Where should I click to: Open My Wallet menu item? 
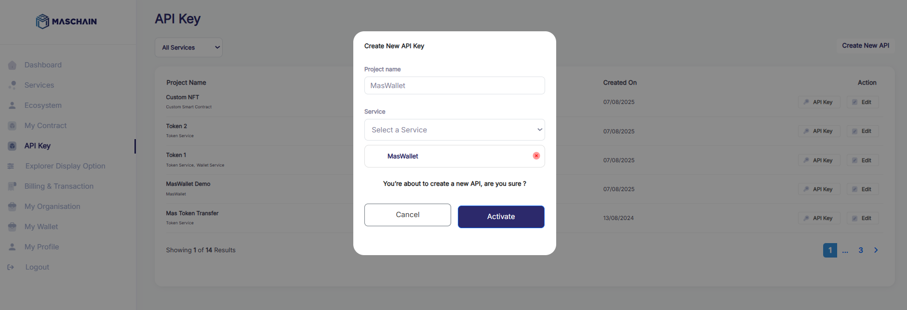pyautogui.click(x=41, y=227)
